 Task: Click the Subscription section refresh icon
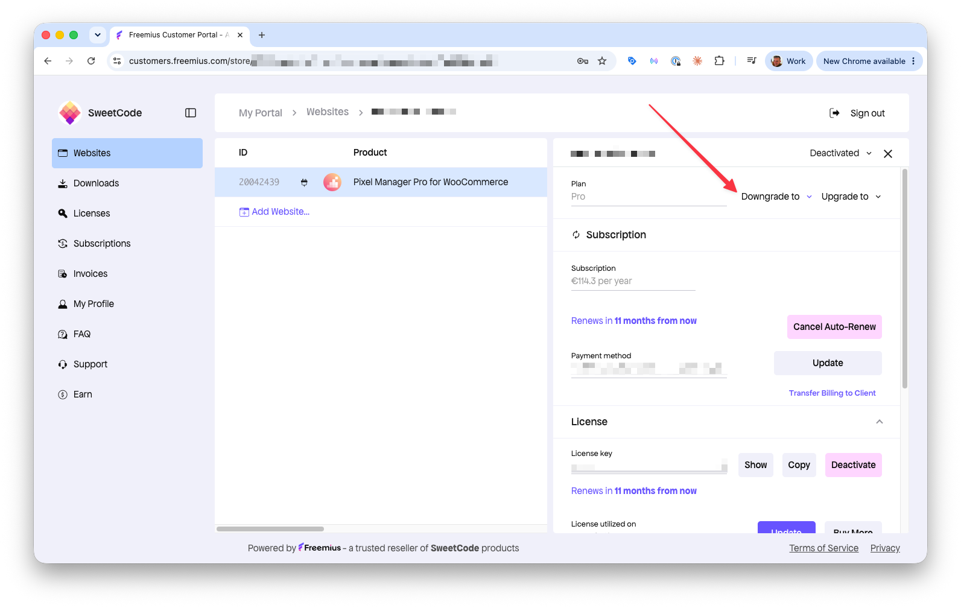[576, 235]
